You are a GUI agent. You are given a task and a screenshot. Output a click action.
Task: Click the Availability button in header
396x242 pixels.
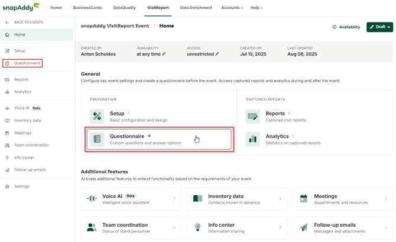click(346, 27)
